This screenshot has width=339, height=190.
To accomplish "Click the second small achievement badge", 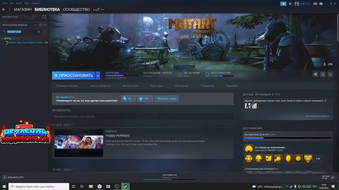I will (x=258, y=158).
